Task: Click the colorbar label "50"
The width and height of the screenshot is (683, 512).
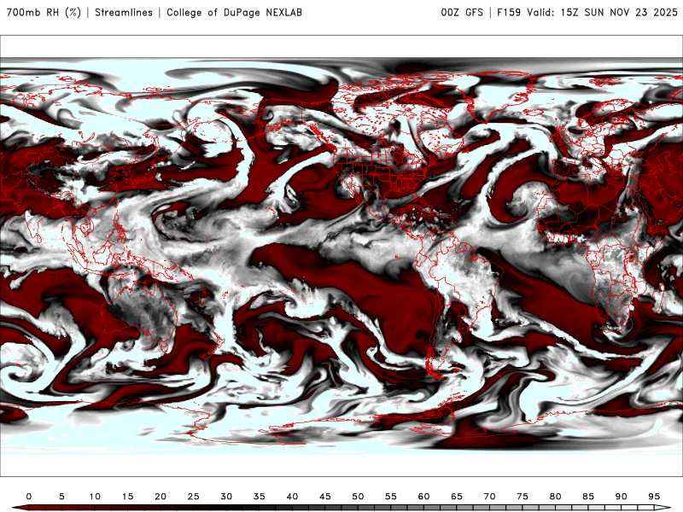Action: click(358, 497)
